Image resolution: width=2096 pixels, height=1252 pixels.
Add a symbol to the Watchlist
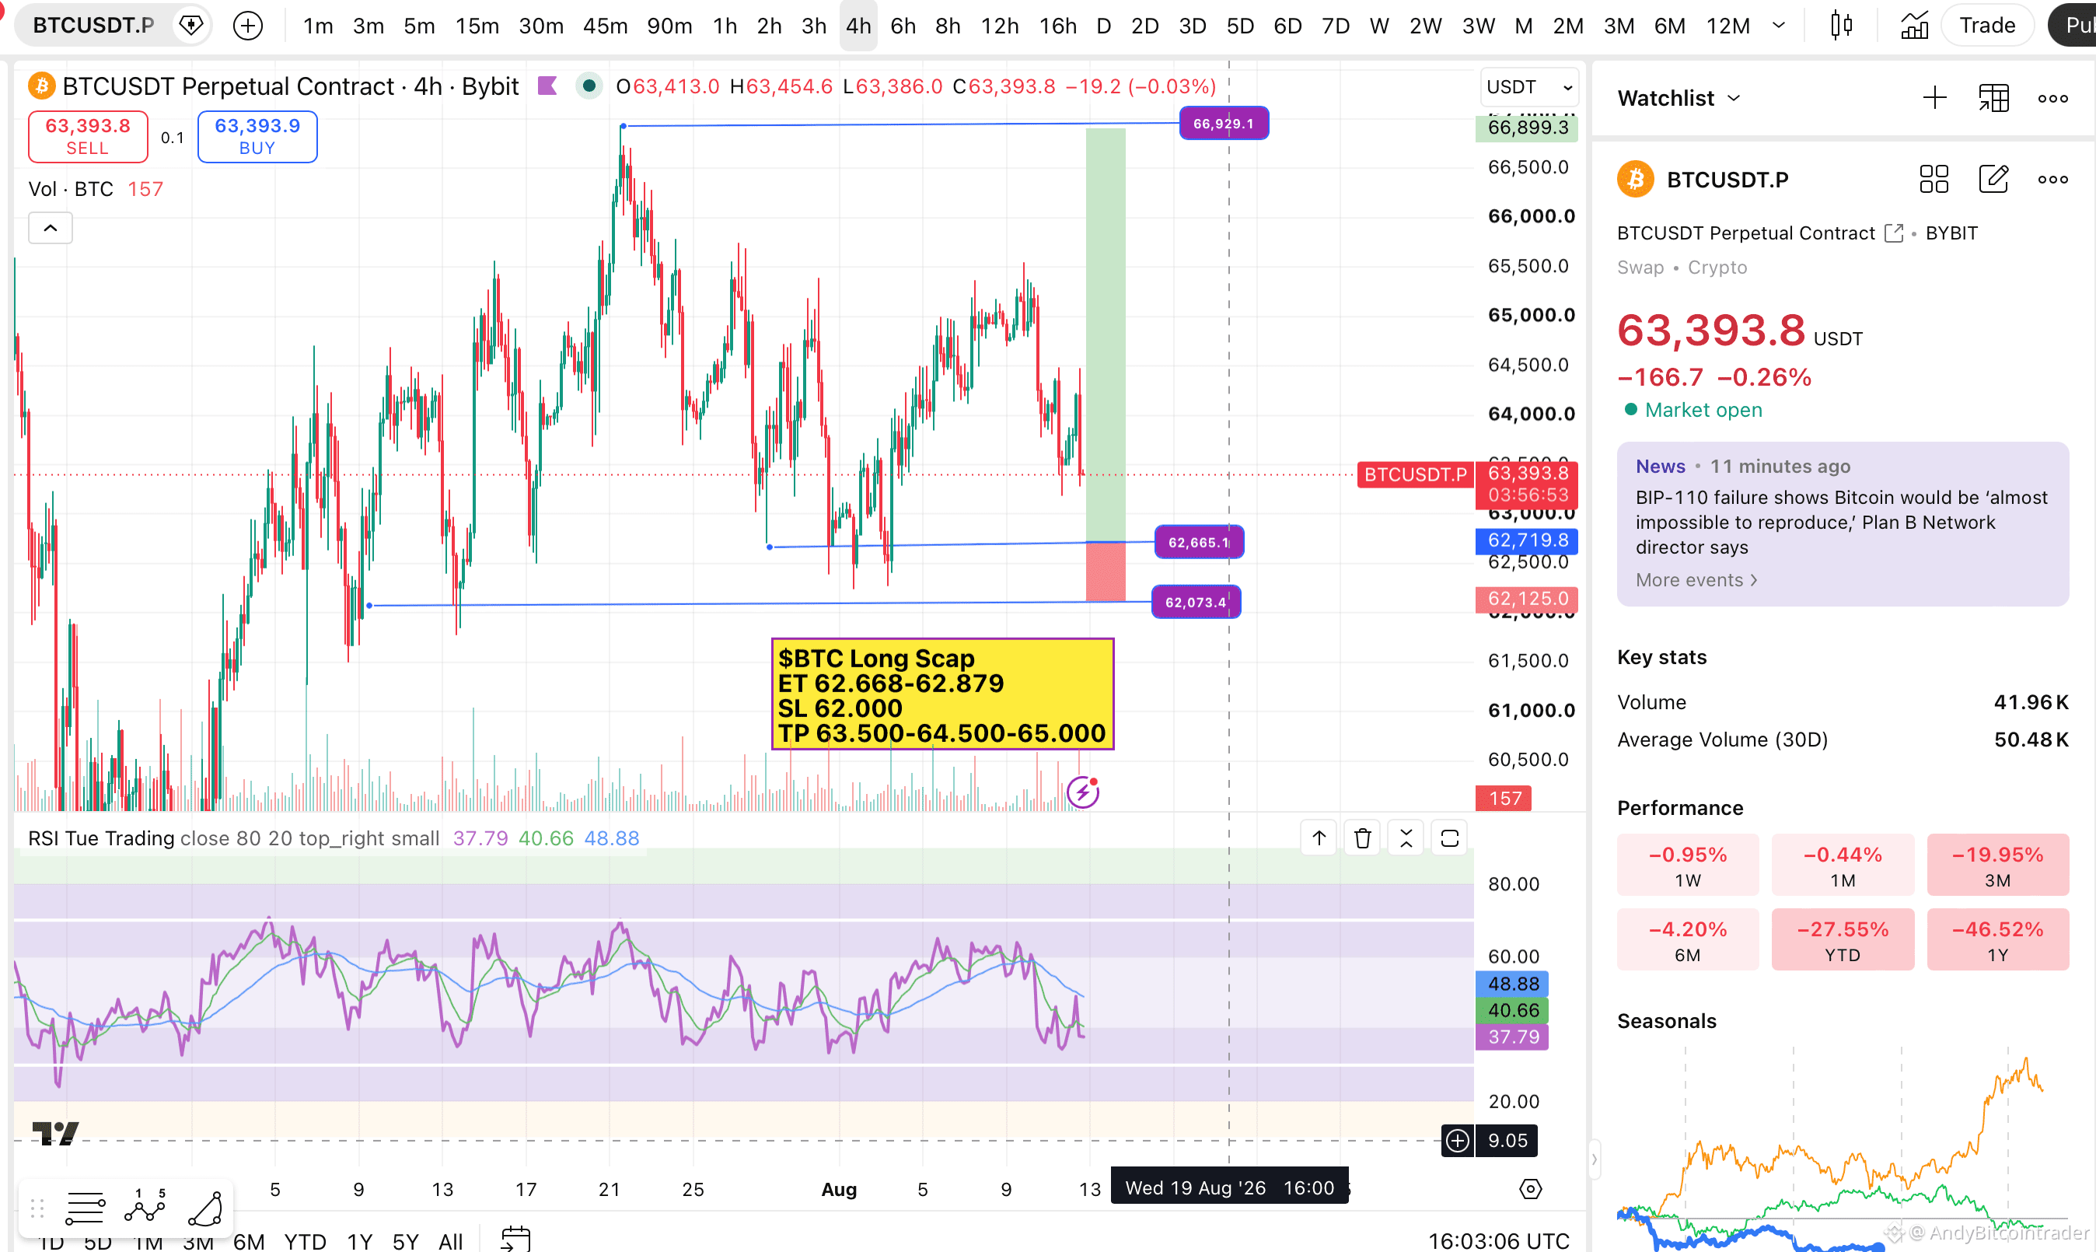[x=1934, y=98]
